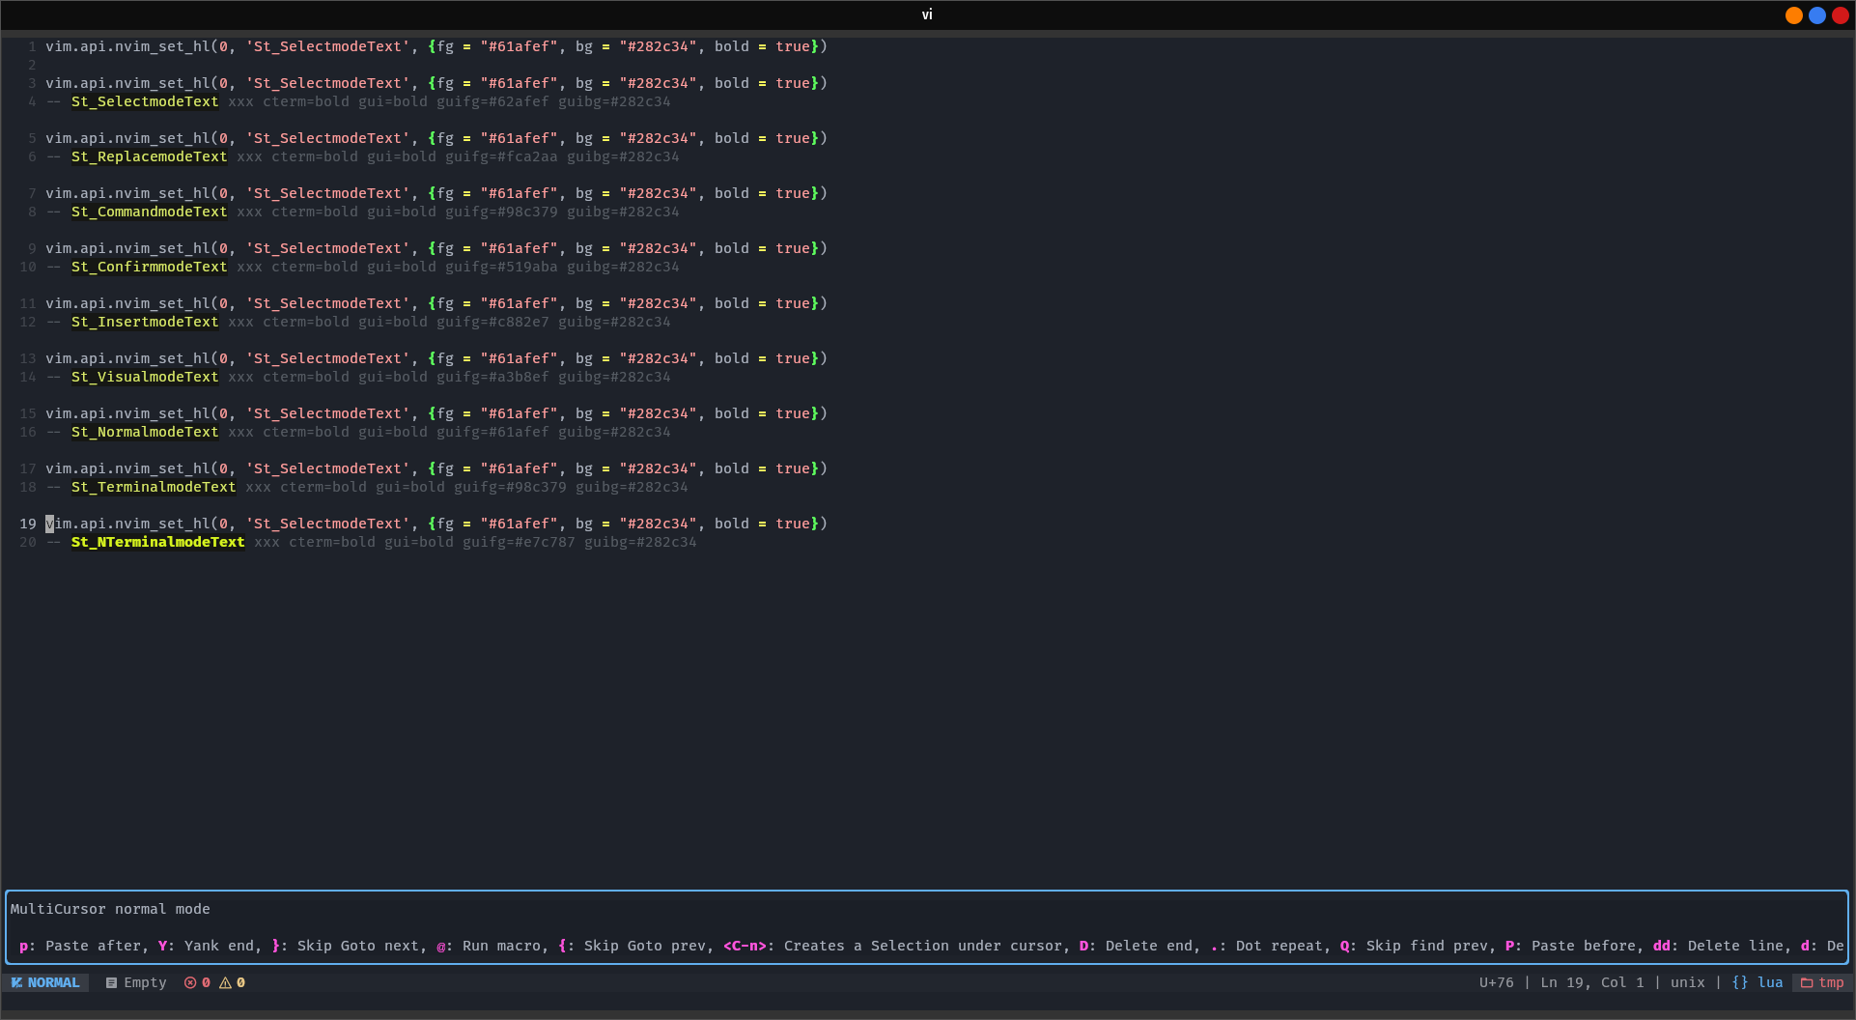Click the Vim logo icon in the NORMAL statusline segment
1856x1020 pixels.
(16, 982)
